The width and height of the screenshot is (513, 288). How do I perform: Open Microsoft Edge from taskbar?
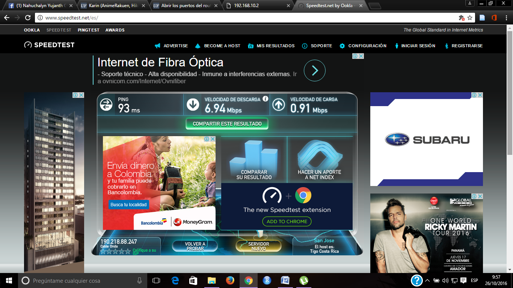175,280
